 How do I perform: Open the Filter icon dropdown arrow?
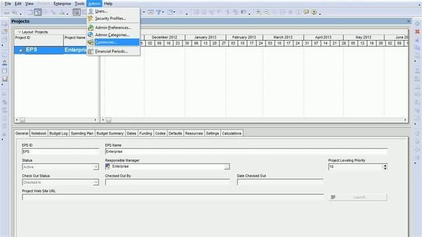coord(163,12)
